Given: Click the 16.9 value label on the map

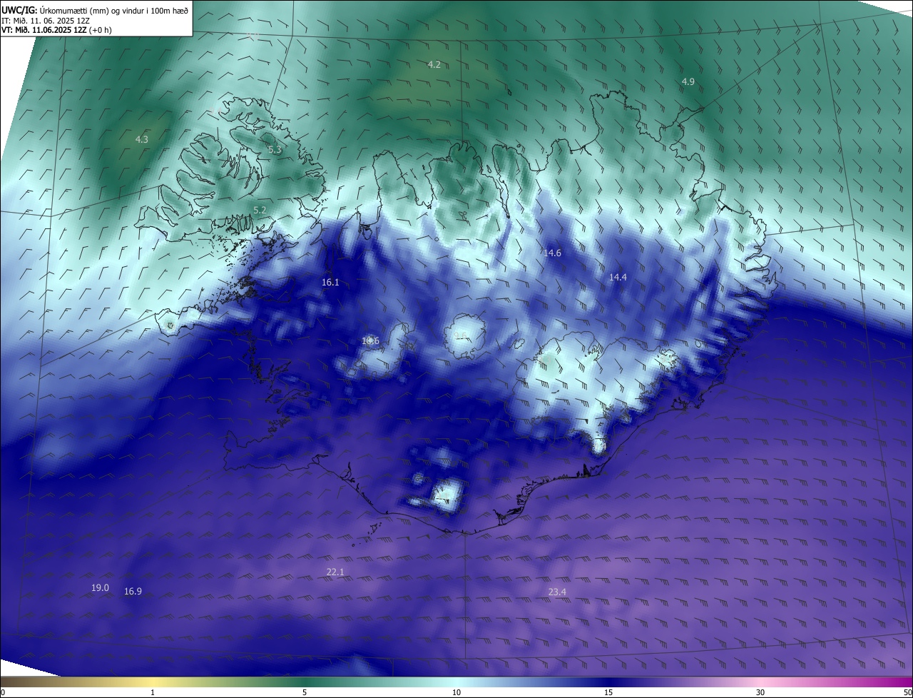Looking at the screenshot, I should (x=133, y=592).
